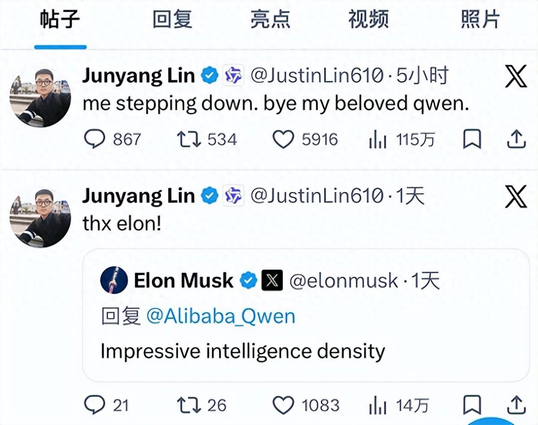
Task: View analytics for the 115万 views post
Action: point(377,140)
